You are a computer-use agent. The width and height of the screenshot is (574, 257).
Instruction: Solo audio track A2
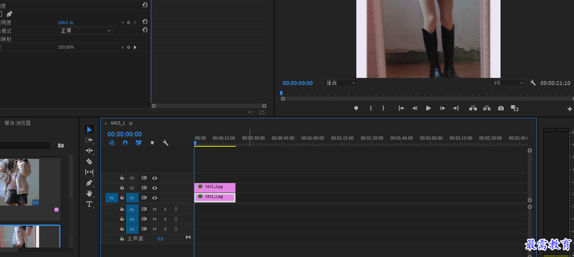tap(165, 219)
